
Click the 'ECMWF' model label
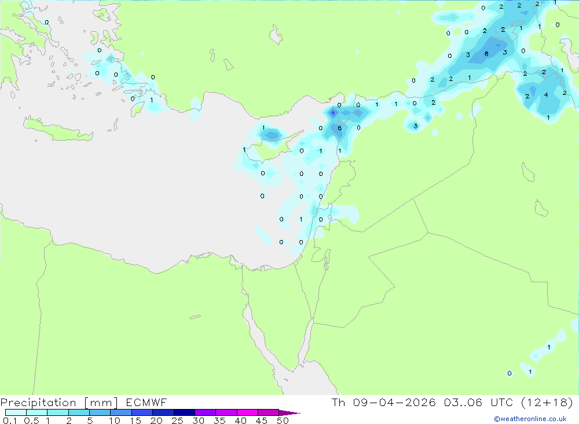click(x=146, y=402)
